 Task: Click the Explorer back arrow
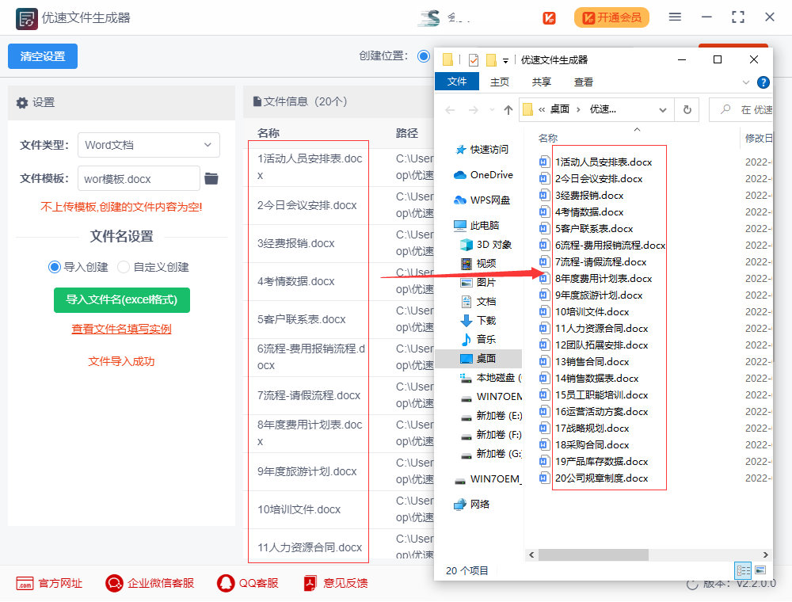coord(450,109)
